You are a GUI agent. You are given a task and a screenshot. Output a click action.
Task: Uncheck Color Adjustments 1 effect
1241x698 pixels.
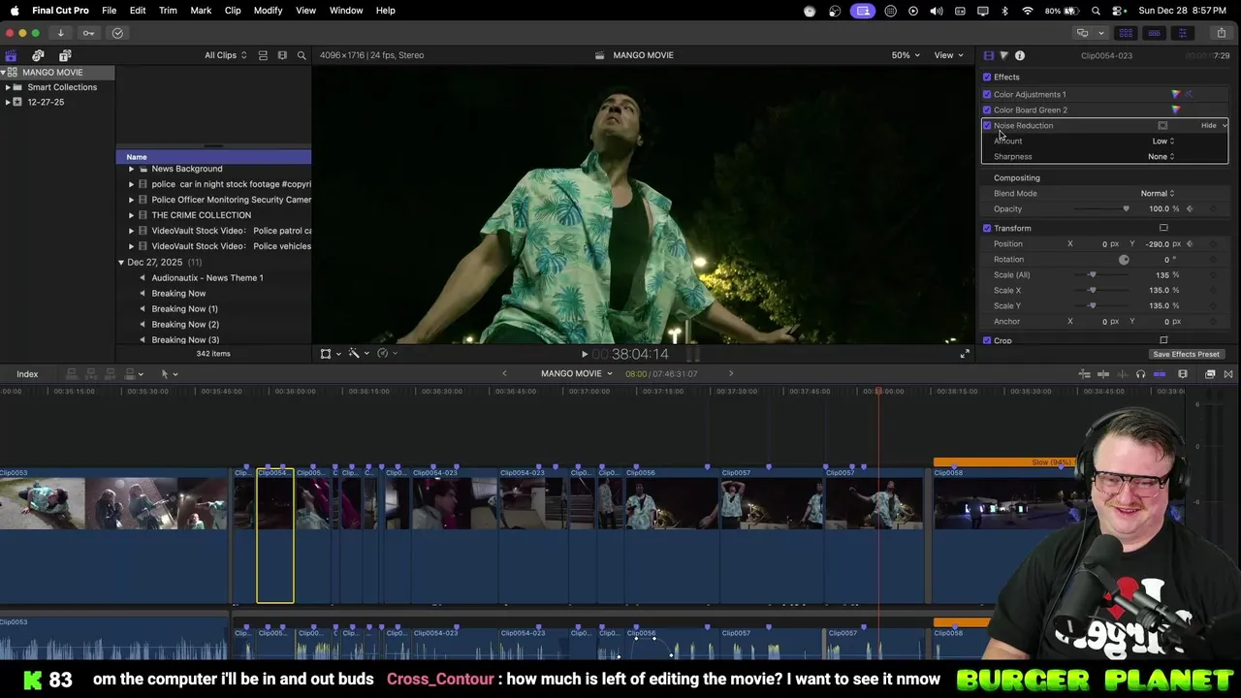pyautogui.click(x=987, y=94)
